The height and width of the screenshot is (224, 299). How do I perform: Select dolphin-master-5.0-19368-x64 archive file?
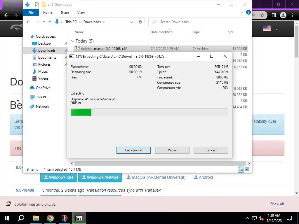pyautogui.click(x=104, y=49)
